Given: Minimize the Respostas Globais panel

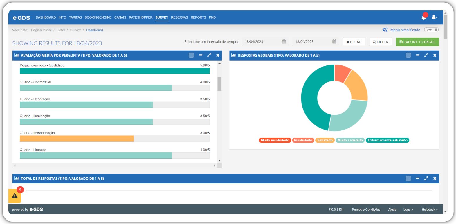Looking at the screenshot, I should click(417, 55).
